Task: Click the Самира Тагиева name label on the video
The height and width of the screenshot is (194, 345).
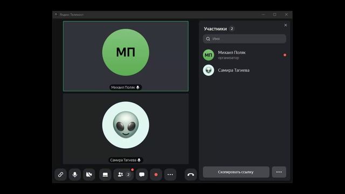Action: coord(126,160)
